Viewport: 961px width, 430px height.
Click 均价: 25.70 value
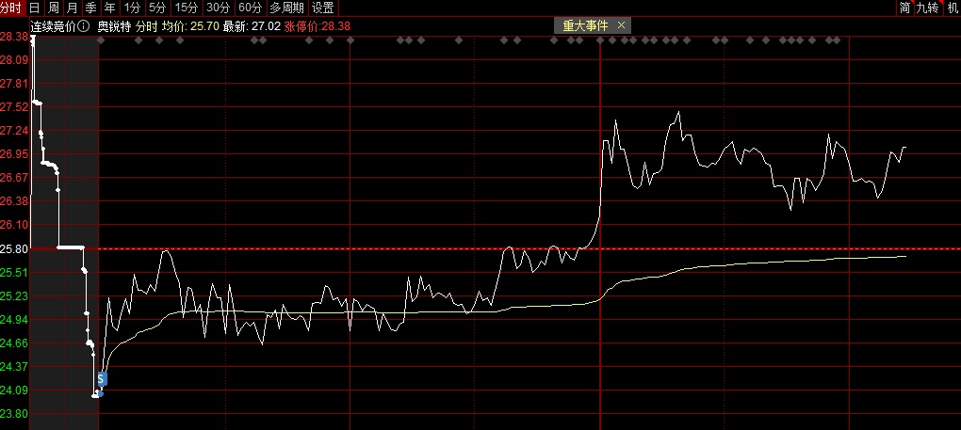coord(190,26)
